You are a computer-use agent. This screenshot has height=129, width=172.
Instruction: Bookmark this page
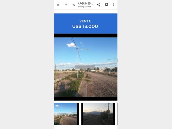(106, 5)
